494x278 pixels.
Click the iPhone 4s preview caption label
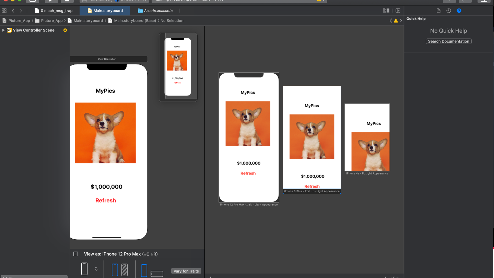click(x=367, y=173)
